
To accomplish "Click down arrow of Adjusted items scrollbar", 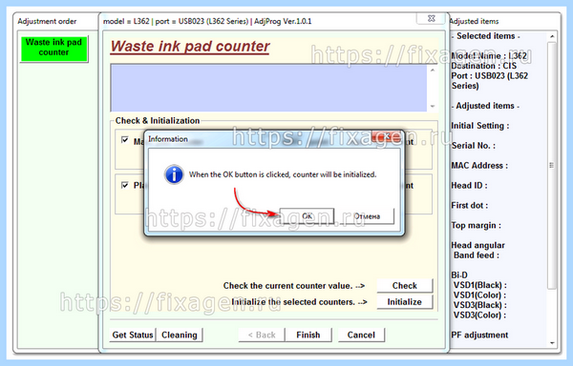I will coord(552,343).
